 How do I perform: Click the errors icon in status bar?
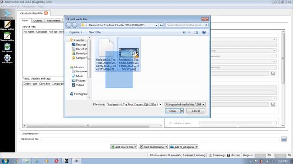(228, 155)
